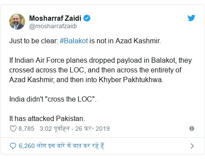Expand conversation with the right chevron
The image size is (205, 159).
point(192,146)
